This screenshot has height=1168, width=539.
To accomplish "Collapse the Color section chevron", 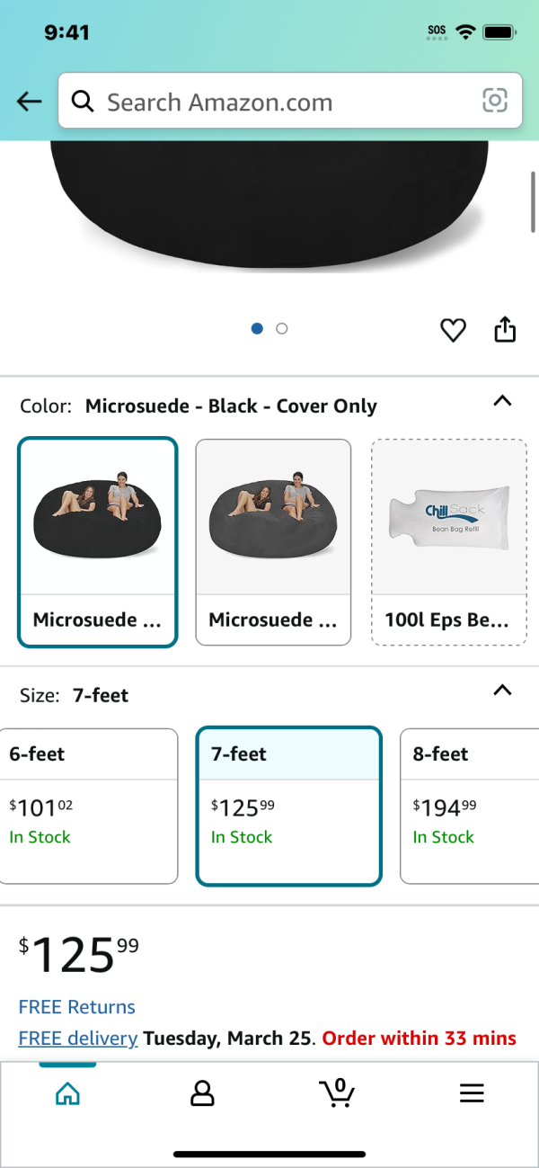I will point(503,401).
